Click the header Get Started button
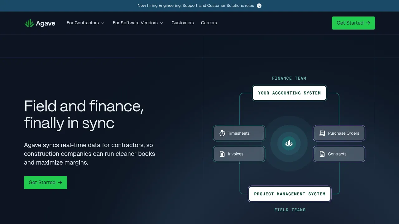Image resolution: width=399 pixels, height=224 pixels. 353,23
